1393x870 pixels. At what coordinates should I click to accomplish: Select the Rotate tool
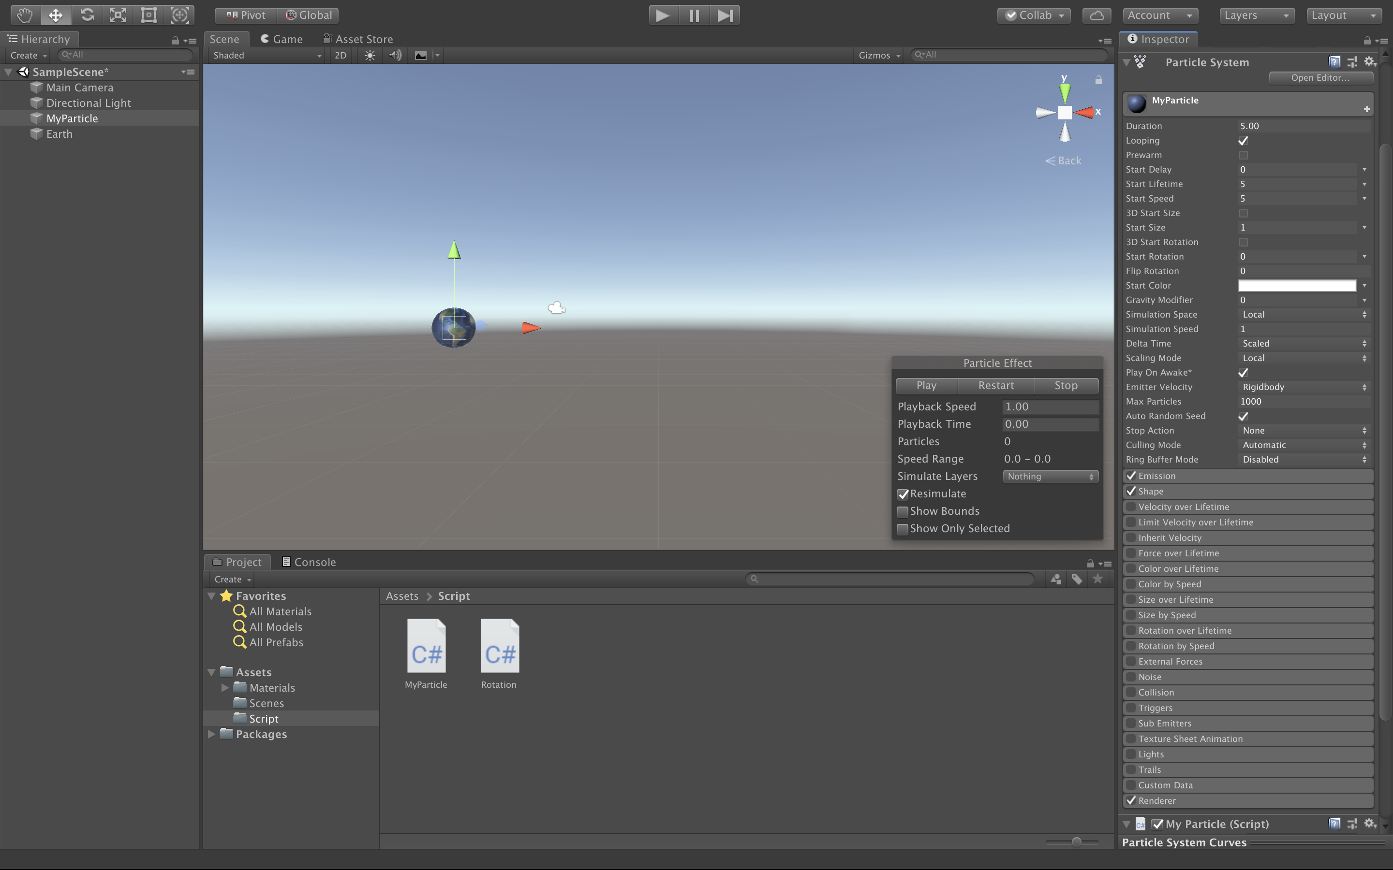point(87,15)
